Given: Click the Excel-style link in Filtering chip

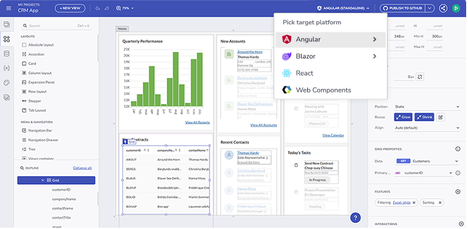Looking at the screenshot, I should [x=402, y=203].
